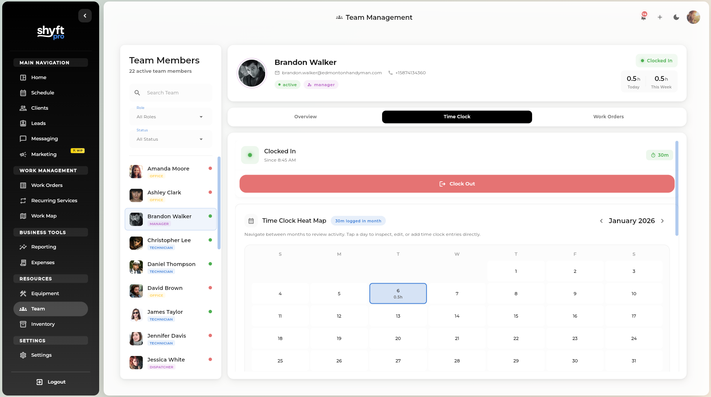Select the Work Orders sidebar icon
The height and width of the screenshot is (397, 711).
pyautogui.click(x=23, y=185)
